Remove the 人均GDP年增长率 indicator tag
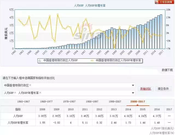Viewport: 175px width, 135px height. click(40, 93)
